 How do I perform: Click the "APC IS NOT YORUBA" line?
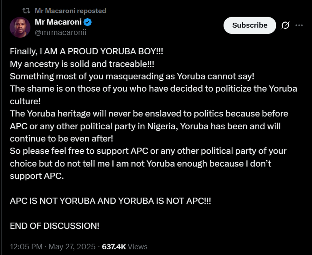(x=110, y=201)
